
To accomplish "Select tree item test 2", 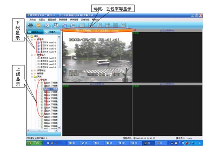I will pyautogui.click(x=48, y=46).
